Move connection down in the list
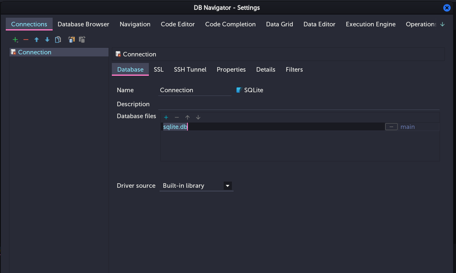Screen dimensions: 456x273 (x=47, y=40)
